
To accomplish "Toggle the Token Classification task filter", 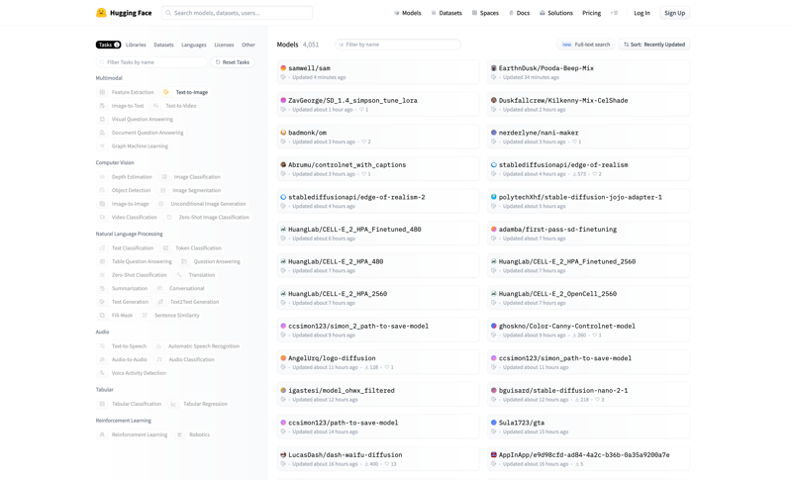I will 192,248.
